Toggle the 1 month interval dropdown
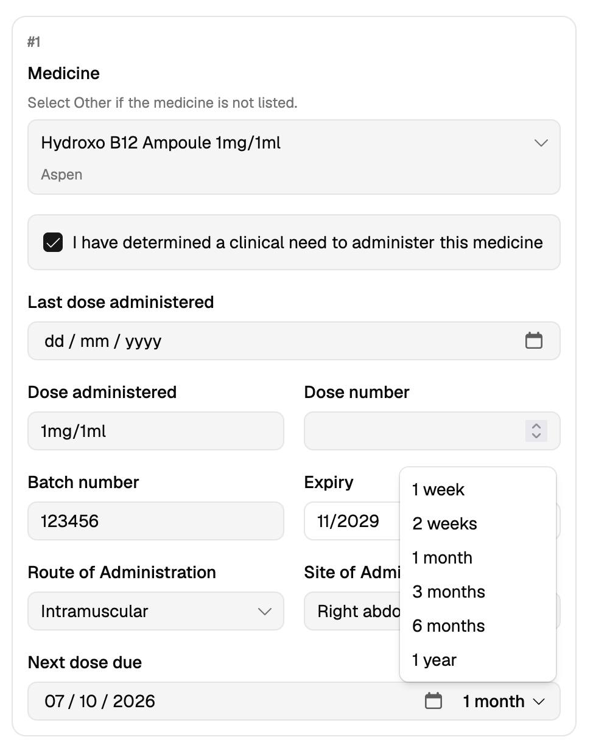The image size is (593, 751). (504, 701)
